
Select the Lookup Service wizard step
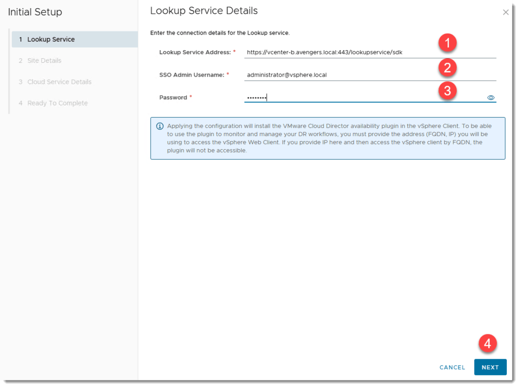click(x=51, y=40)
